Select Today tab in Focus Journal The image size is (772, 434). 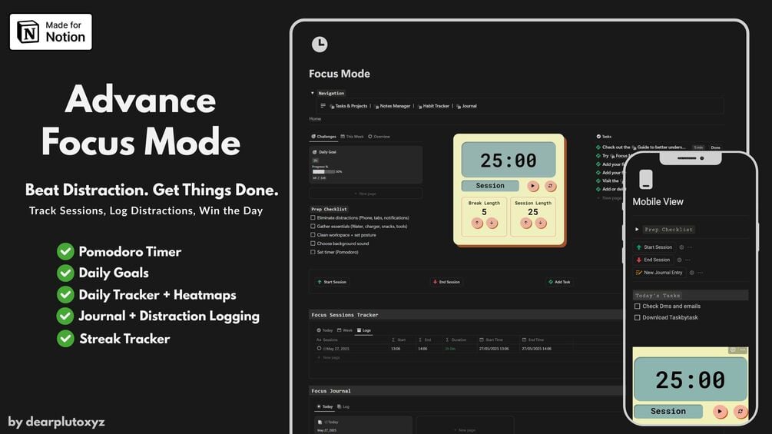coord(325,406)
